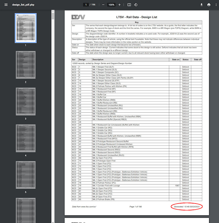Image resolution: width=219 pixels, height=223 pixels.
Task: Select the zoom in icon
Action: pos(119,5)
